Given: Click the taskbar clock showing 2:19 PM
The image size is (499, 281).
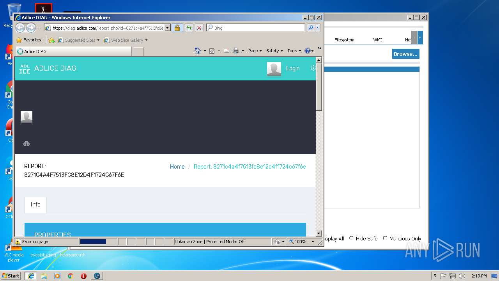Looking at the screenshot, I should pyautogui.click(x=478, y=276).
